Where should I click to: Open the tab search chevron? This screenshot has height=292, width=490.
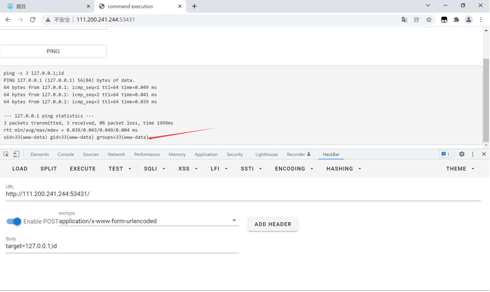(428, 5)
